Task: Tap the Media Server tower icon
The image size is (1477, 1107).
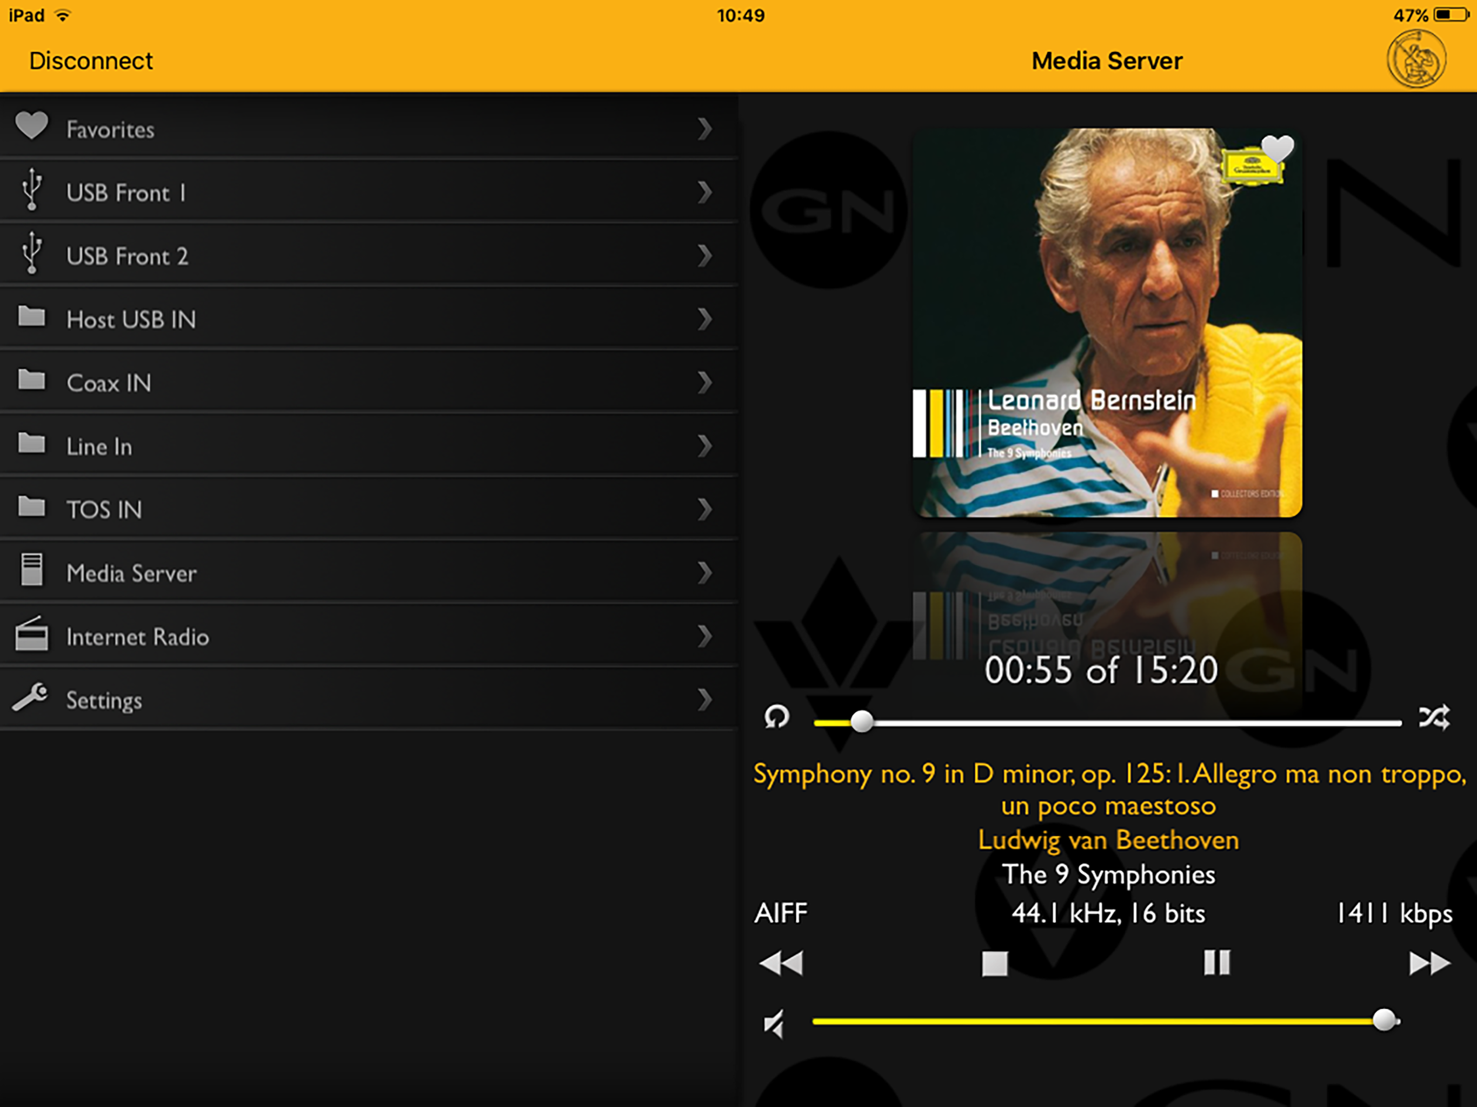Action: 31,570
